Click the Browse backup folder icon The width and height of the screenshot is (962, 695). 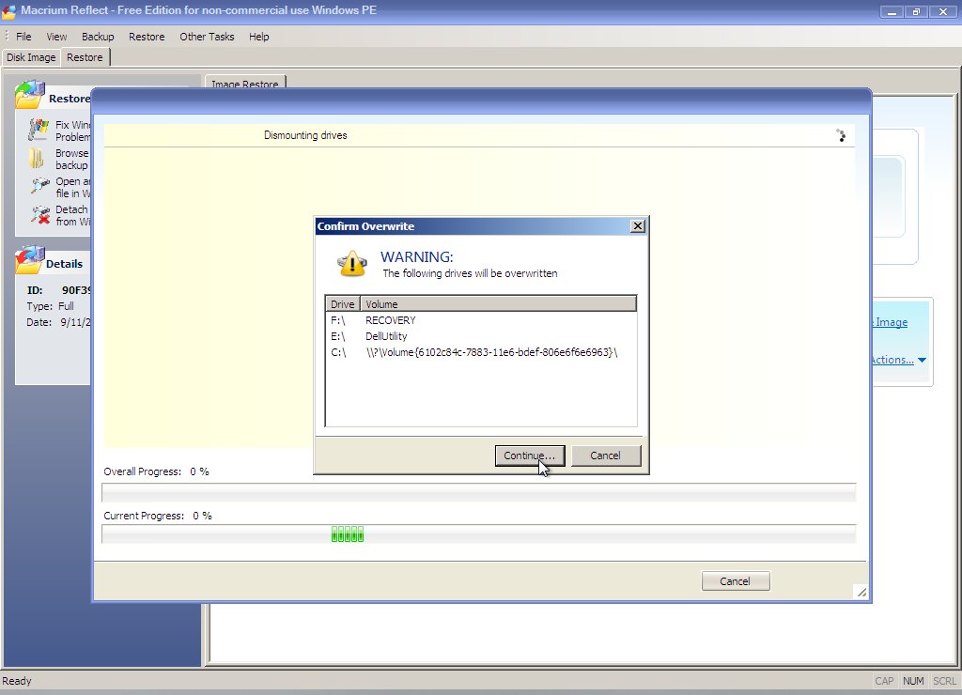click(x=37, y=158)
